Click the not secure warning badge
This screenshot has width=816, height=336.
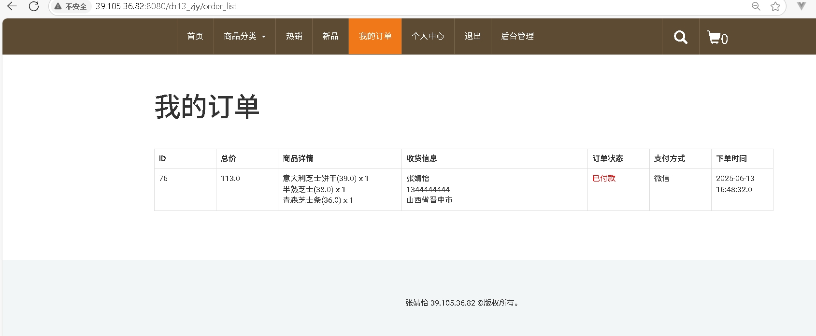click(71, 6)
